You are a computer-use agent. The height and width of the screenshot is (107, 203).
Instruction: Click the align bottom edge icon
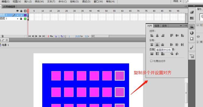pos(183,35)
